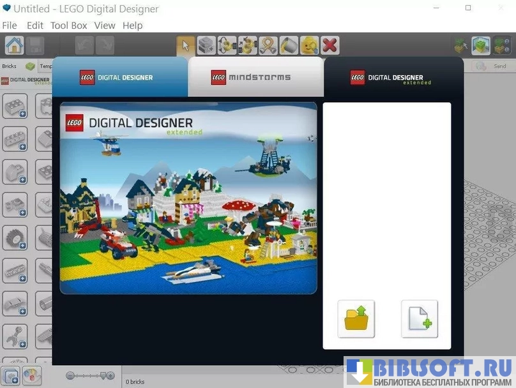
Task: Select the minifigure head Hide tool
Action: 309,45
